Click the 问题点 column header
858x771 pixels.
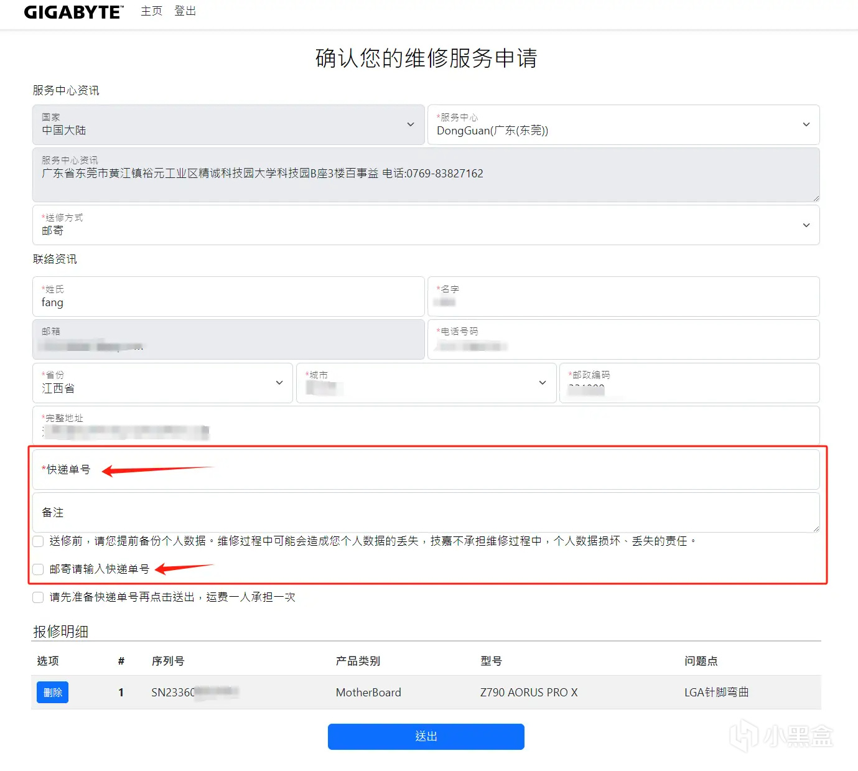pos(701,661)
